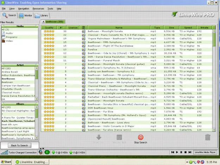Click the trash can delete icon
Image resolution: width=220 pixels, height=165 pixels.
pos(208,137)
